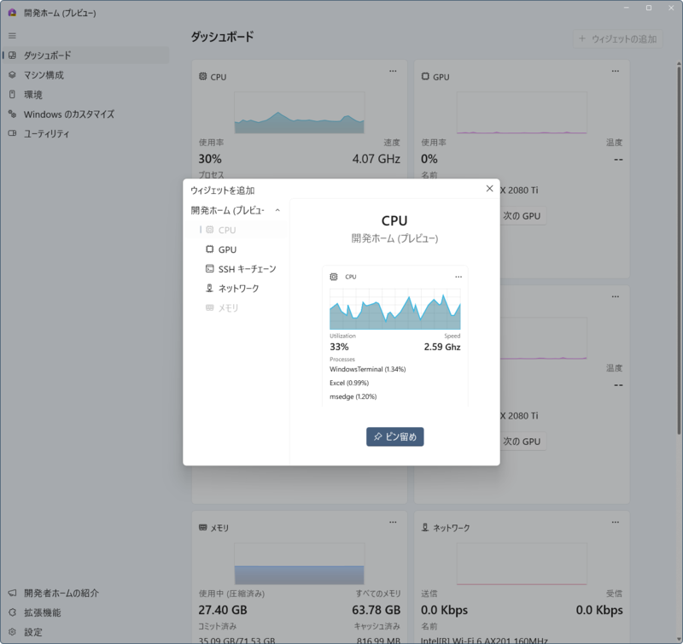Click the hamburger navigation menu icon
This screenshot has width=683, height=644.
pos(12,36)
